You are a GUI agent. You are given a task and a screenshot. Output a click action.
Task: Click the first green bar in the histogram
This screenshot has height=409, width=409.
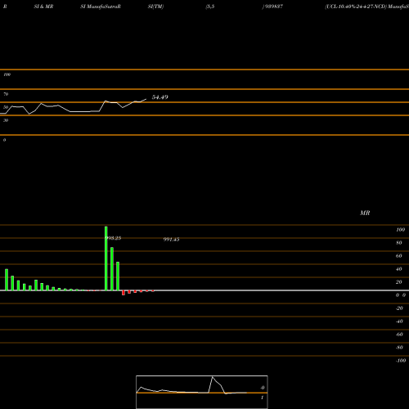tap(7, 280)
